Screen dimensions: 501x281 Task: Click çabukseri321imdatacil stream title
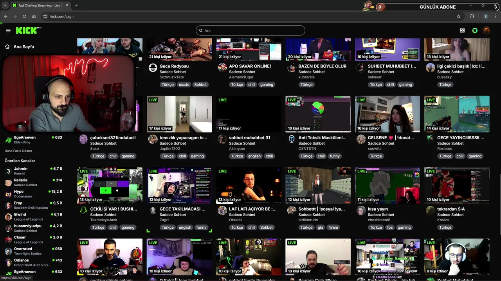pos(113,138)
